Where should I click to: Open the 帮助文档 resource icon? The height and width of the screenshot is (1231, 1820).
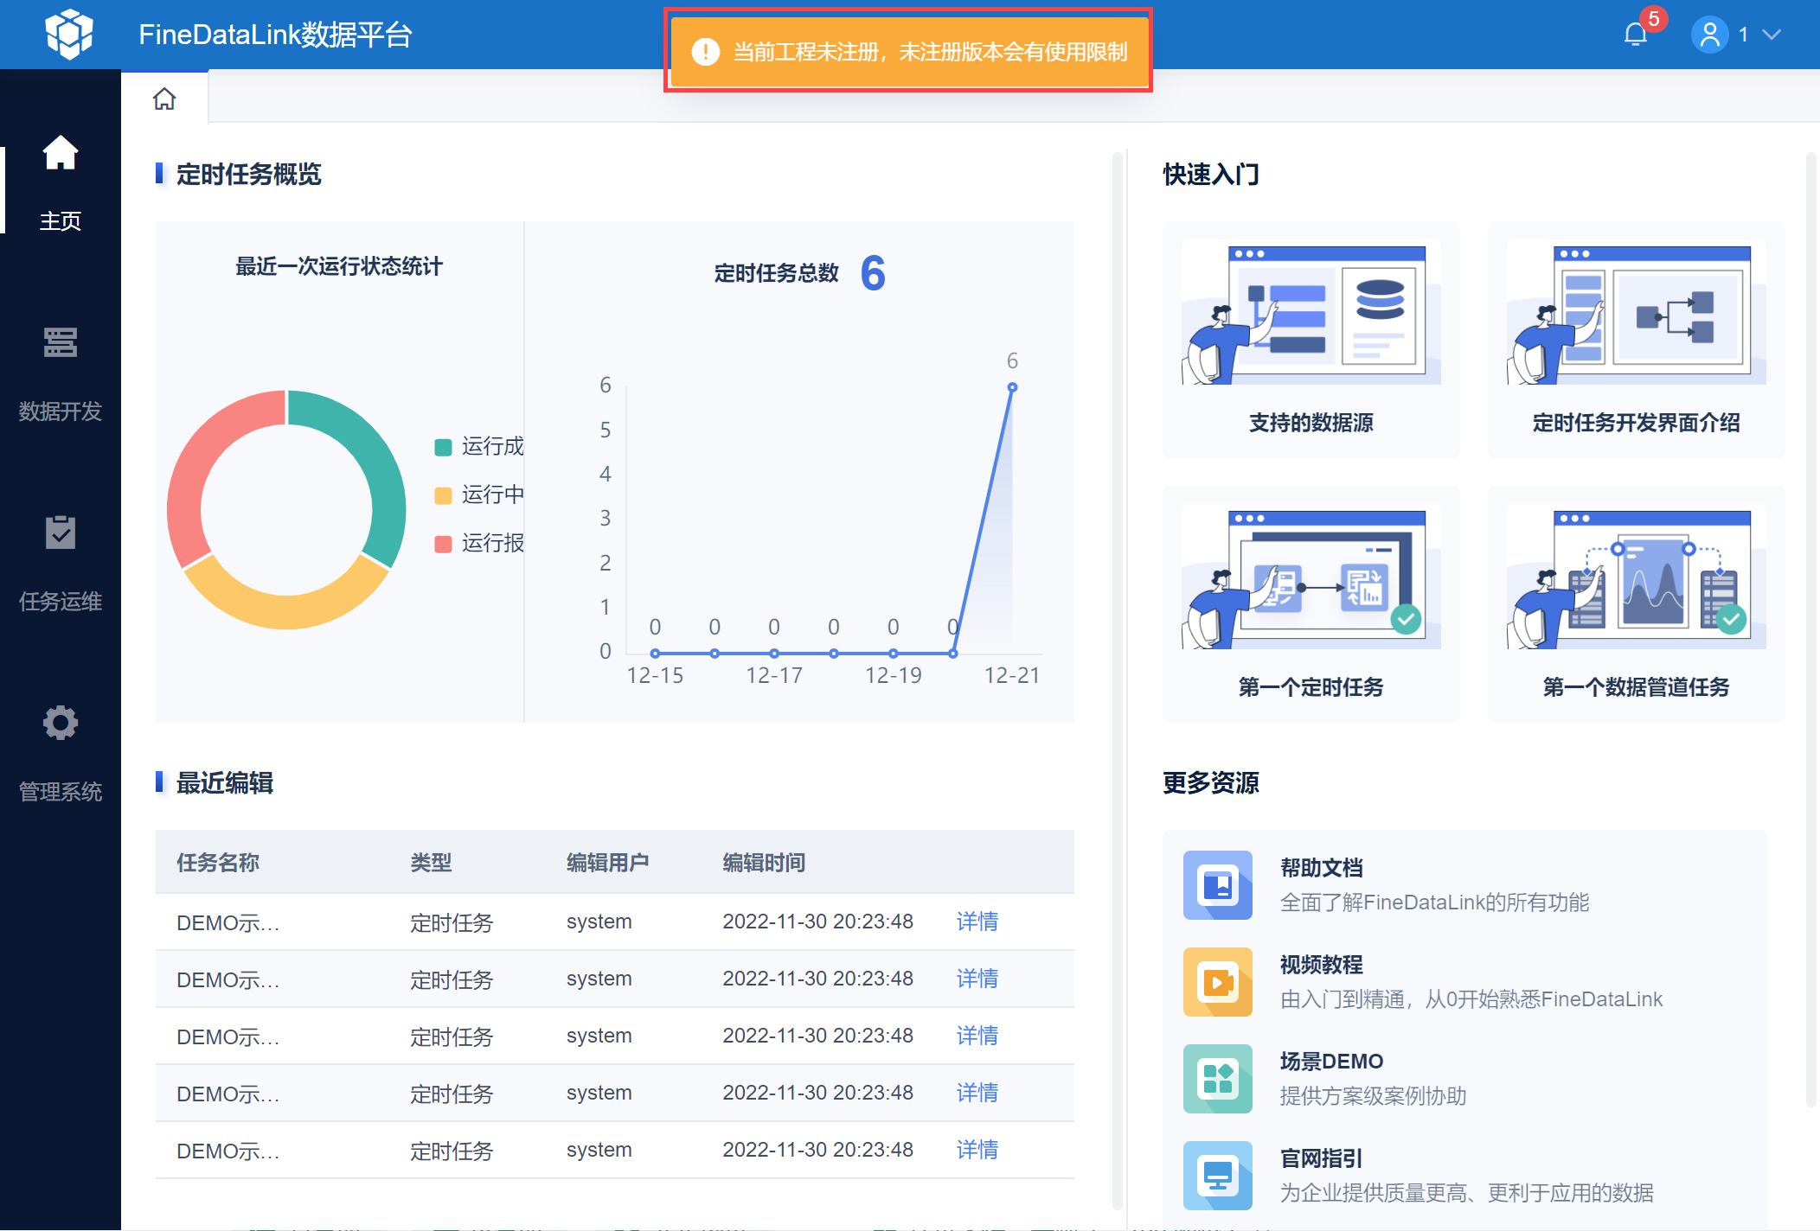[x=1217, y=885]
